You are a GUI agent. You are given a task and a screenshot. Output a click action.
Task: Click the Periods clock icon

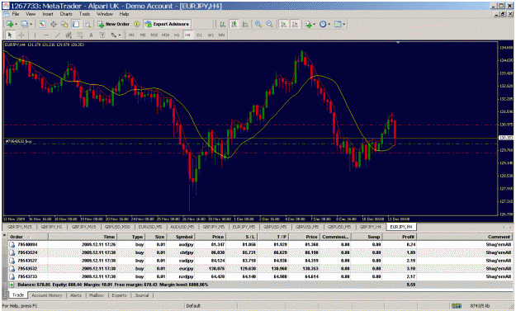[323, 24]
